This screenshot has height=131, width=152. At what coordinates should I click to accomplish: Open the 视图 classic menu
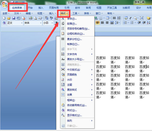click(x=41, y=13)
